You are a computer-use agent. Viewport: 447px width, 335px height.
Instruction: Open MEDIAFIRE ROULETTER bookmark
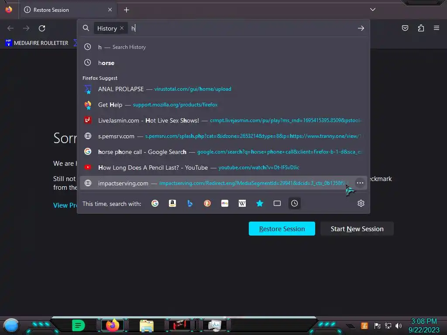pyautogui.click(x=37, y=43)
